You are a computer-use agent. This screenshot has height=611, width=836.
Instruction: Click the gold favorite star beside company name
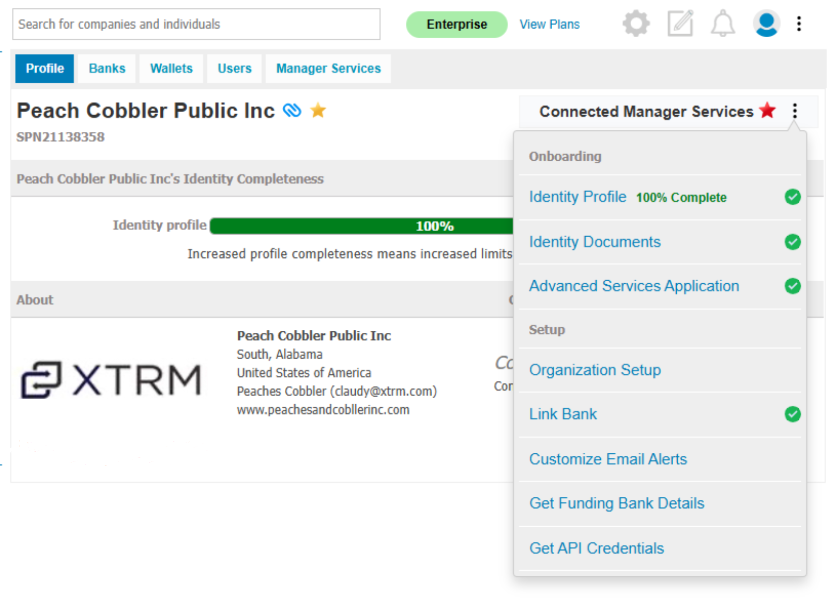point(318,110)
